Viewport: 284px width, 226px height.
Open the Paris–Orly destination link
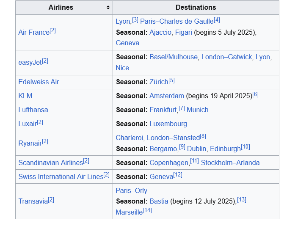coord(131,191)
